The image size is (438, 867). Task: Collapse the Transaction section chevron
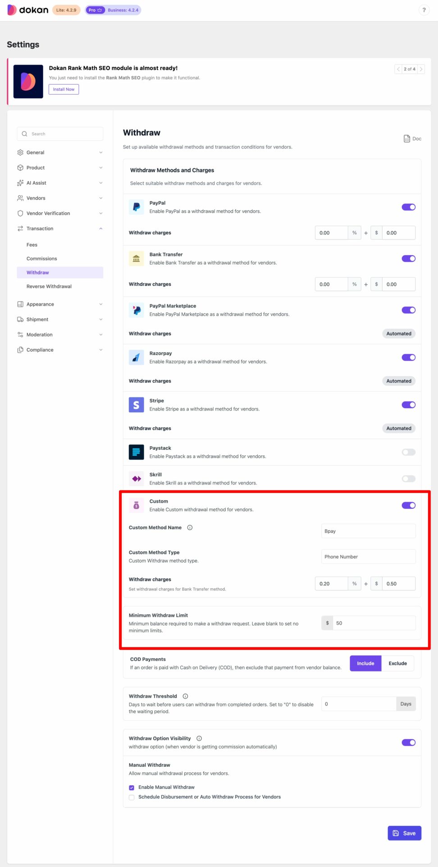(101, 228)
